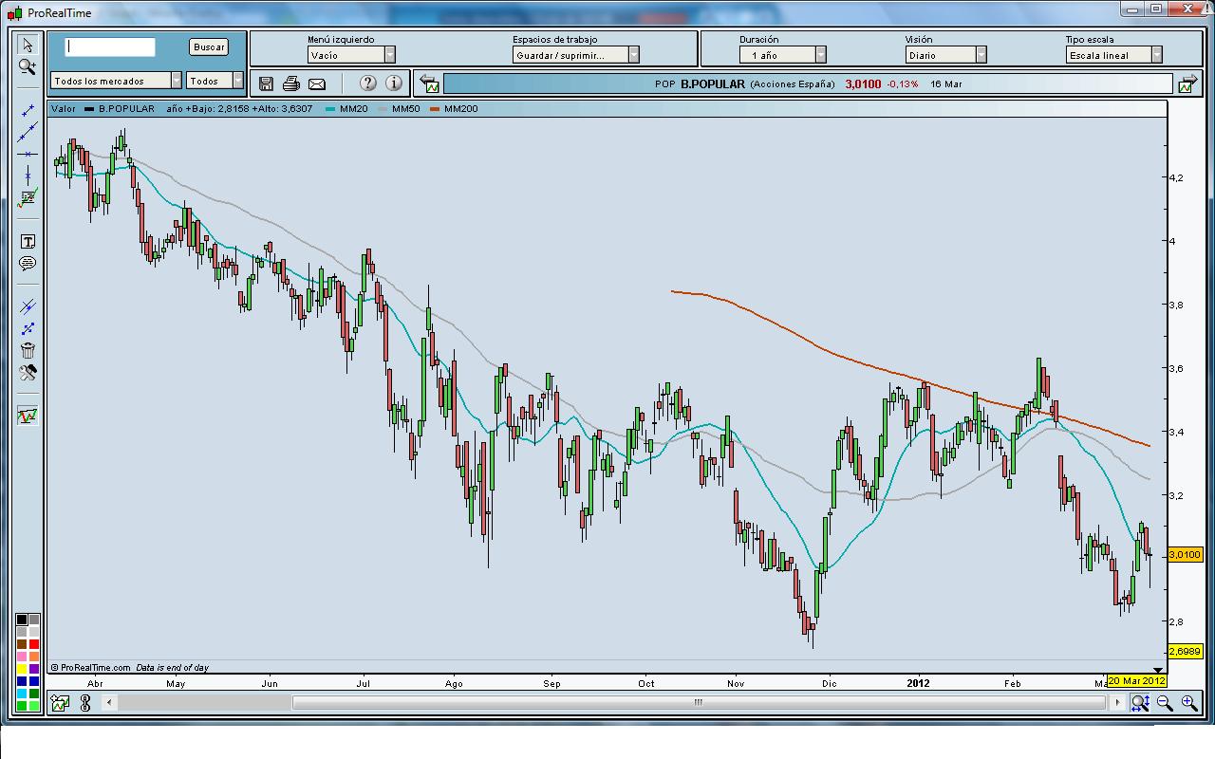The height and width of the screenshot is (759, 1215).
Task: Pick the red color swatch
Action: pos(34,644)
